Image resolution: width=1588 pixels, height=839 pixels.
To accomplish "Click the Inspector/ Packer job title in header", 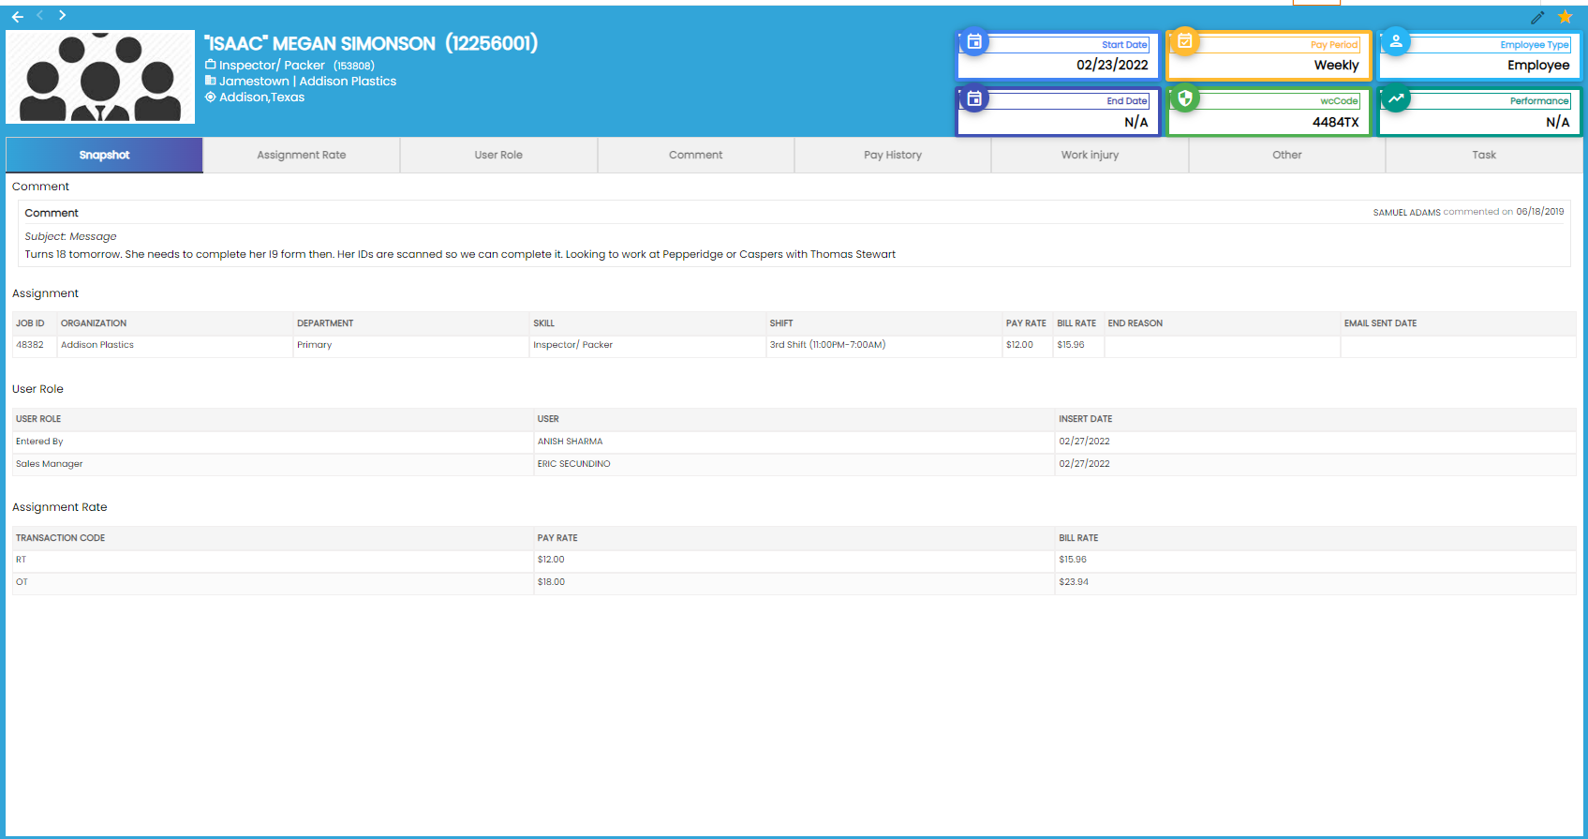I will coord(272,65).
